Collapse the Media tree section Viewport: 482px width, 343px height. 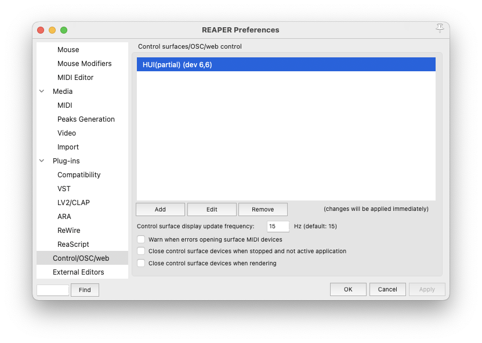pos(42,91)
